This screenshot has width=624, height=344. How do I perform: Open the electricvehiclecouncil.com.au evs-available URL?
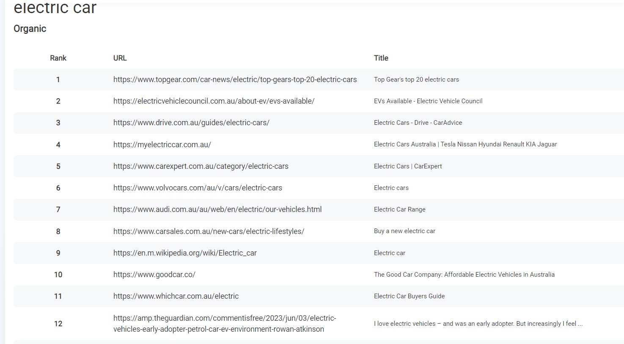pyautogui.click(x=214, y=101)
